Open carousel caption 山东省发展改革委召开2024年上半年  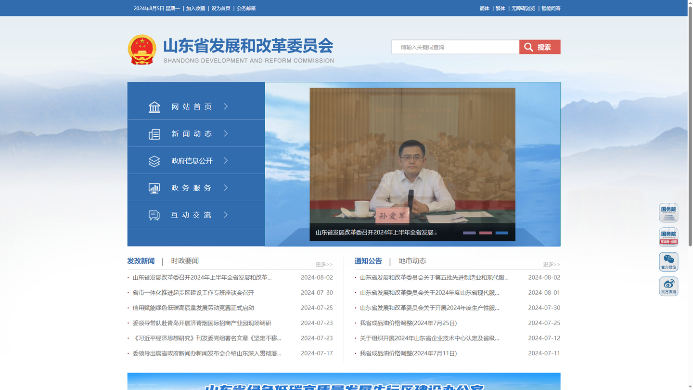376,232
